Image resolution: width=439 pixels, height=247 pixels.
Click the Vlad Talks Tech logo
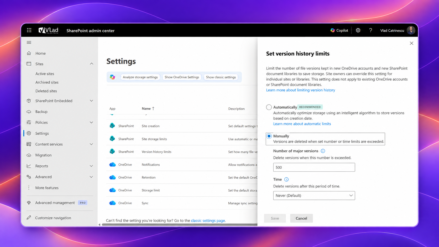pos(48,30)
